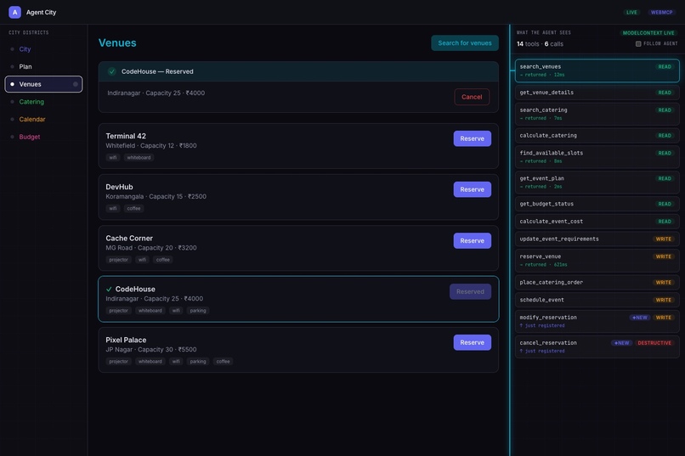Select the reserve_venue tool entry
Screen dimensions: 685x456
tap(597, 260)
